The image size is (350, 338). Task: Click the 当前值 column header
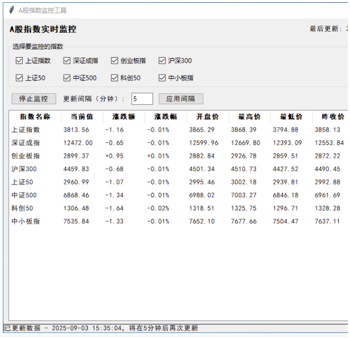point(82,117)
